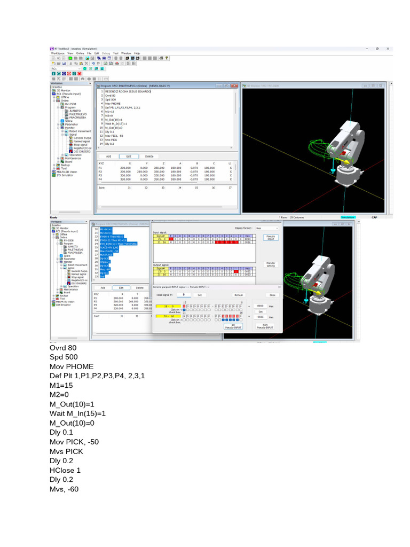
Task: Open the Tool menu
Action: 116,53
